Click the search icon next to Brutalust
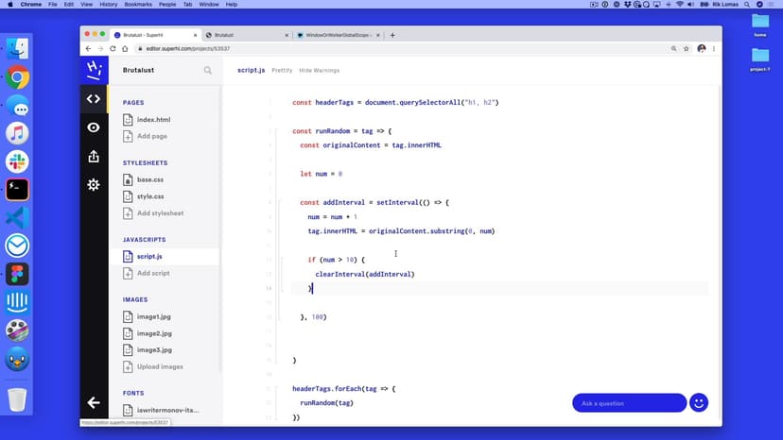 (208, 70)
